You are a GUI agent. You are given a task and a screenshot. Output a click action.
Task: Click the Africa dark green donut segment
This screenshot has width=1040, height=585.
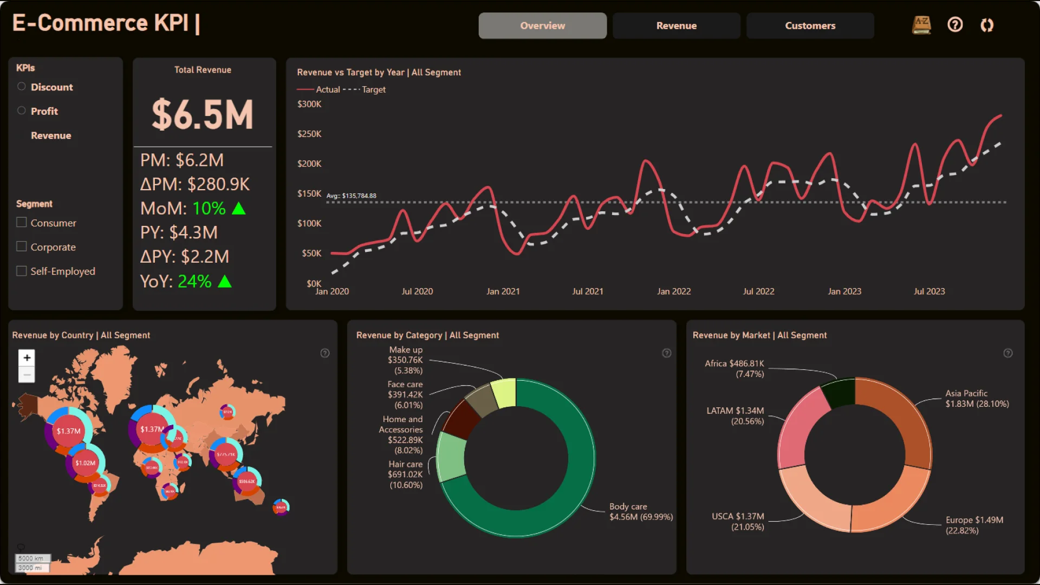coord(841,394)
